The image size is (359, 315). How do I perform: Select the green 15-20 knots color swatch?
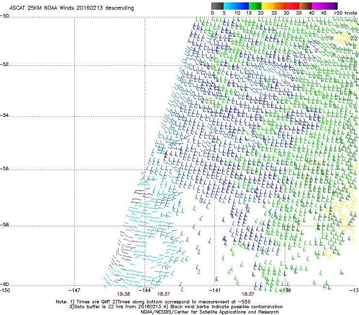pos(255,6)
